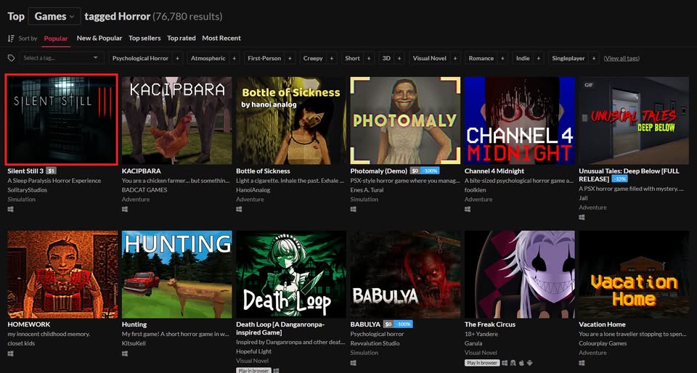This screenshot has height=373, width=697.
Task: Open the Colourplay Games author link
Action: [603, 343]
